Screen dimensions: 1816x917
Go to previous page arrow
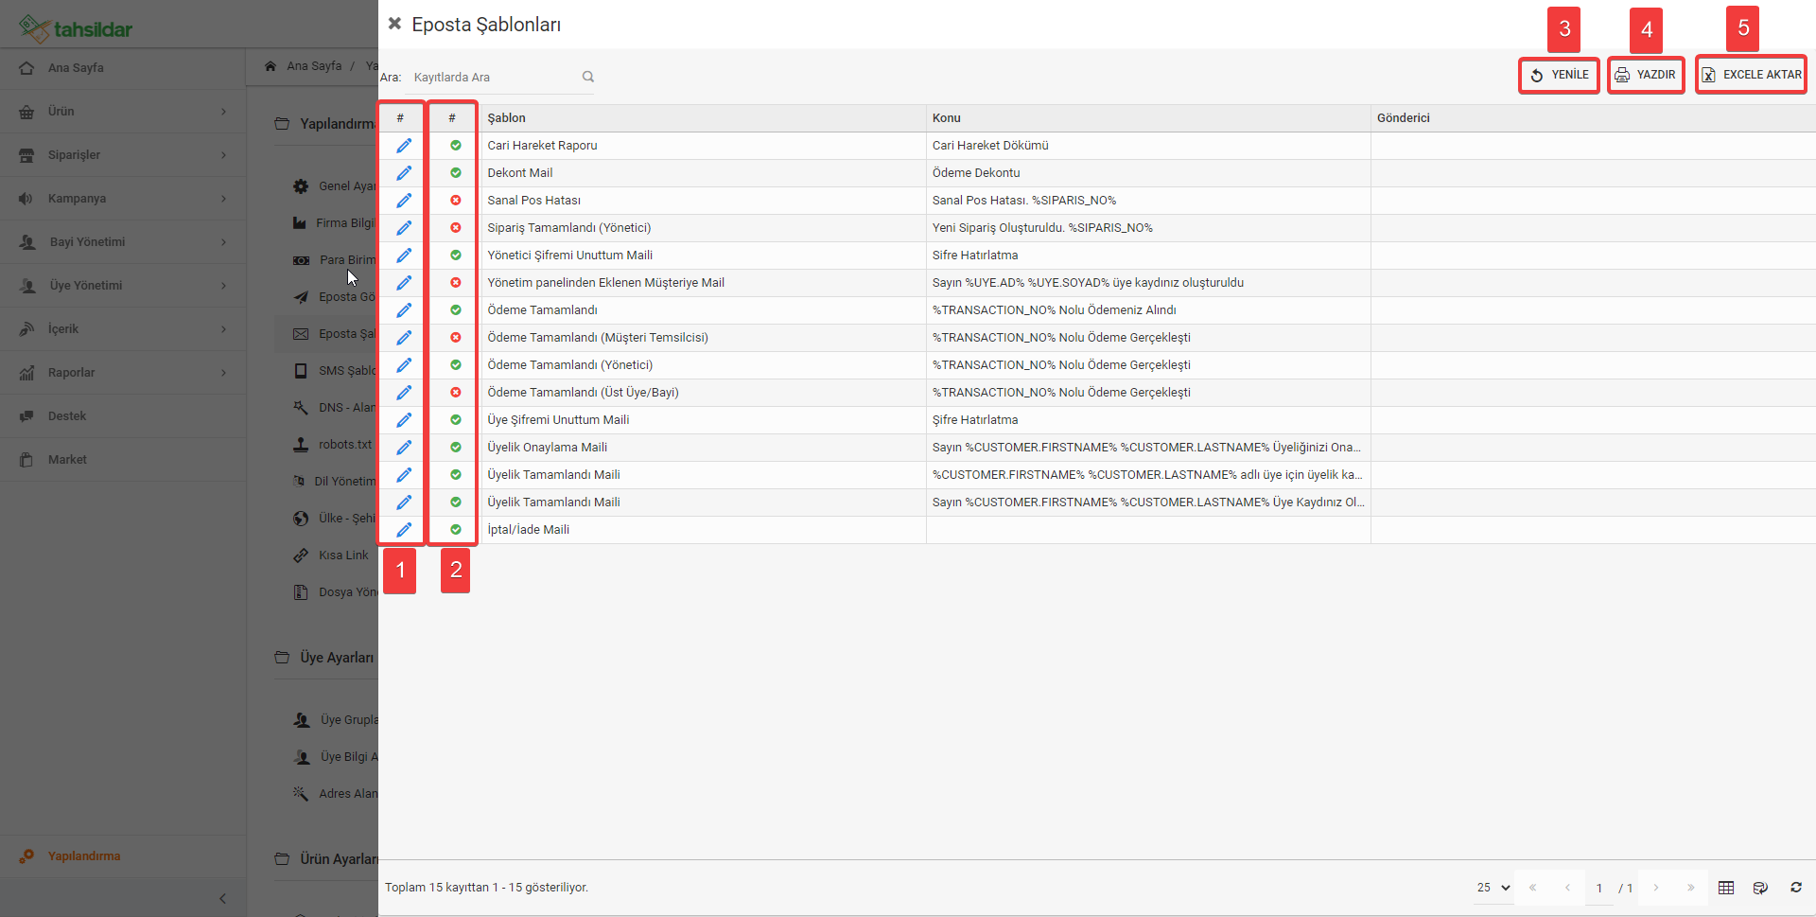[1567, 888]
